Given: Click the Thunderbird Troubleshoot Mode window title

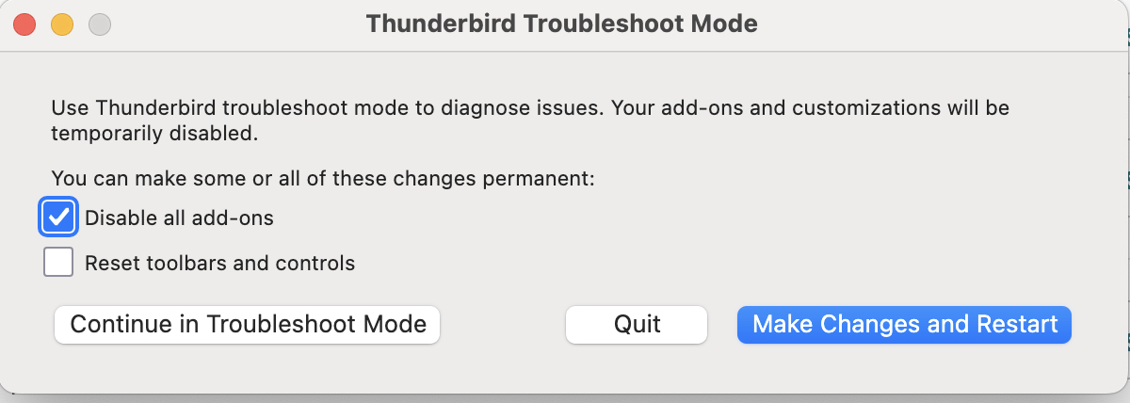Looking at the screenshot, I should [x=561, y=24].
